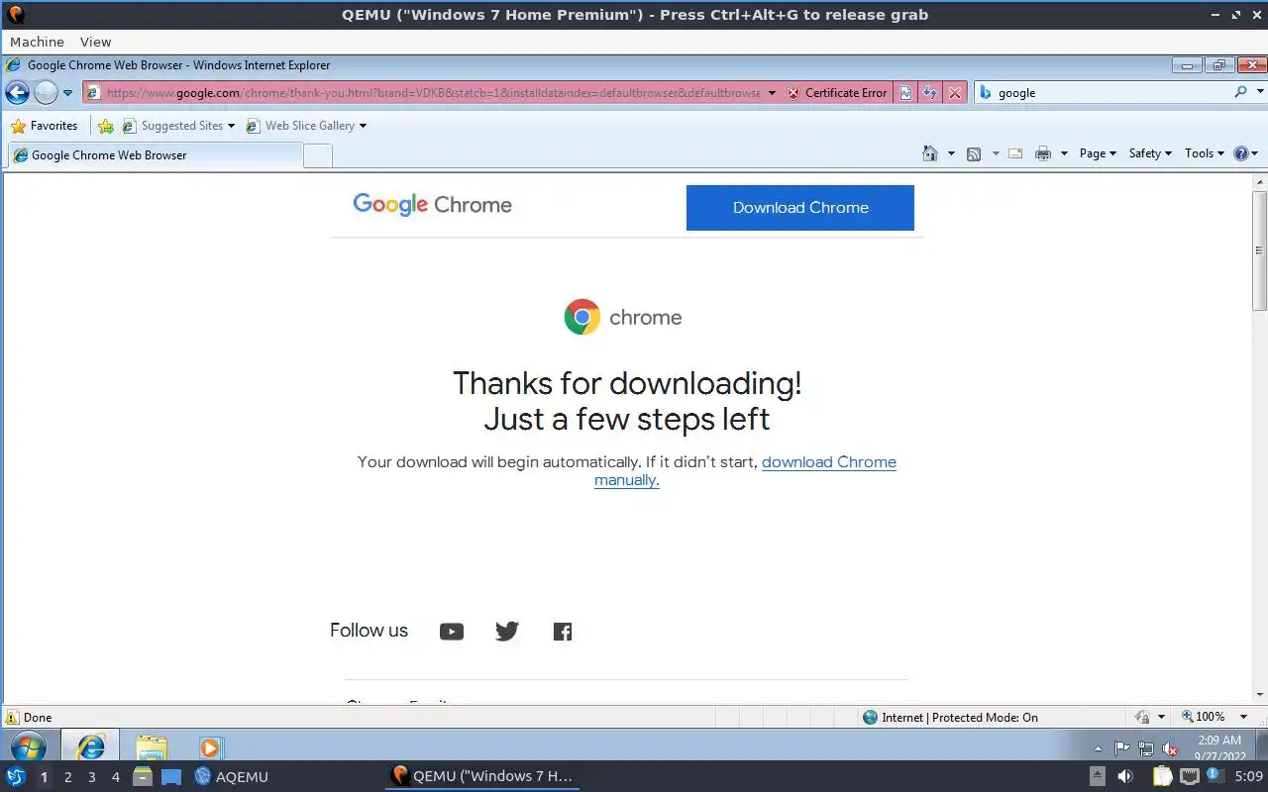Go back with the IE Back arrow
Viewport: 1268px width, 792px height.
17,92
